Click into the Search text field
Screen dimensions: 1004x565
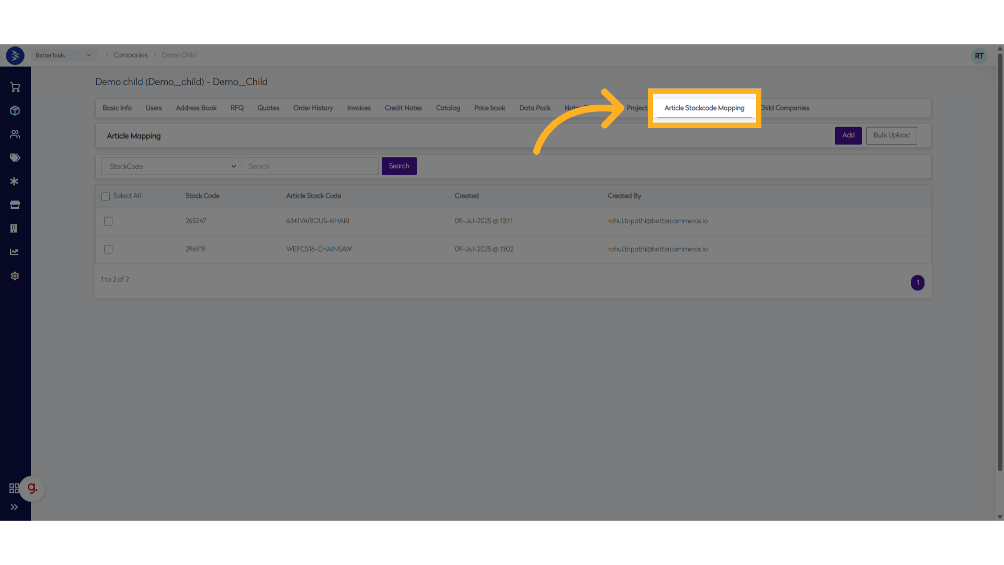pos(310,166)
